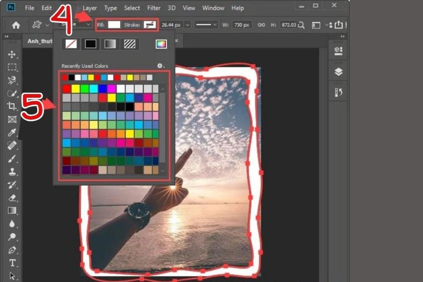This screenshot has width=423, height=282.
Task: Open the Filter menu
Action: tap(154, 8)
